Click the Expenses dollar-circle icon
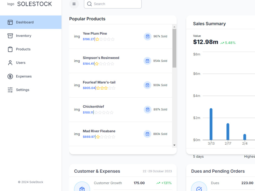 pos(10,76)
